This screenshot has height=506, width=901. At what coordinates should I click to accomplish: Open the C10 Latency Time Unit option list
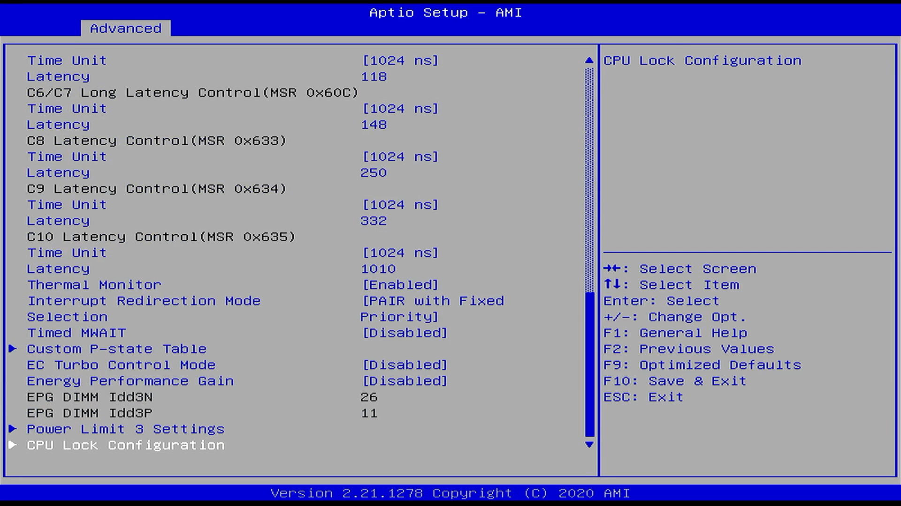tap(400, 253)
